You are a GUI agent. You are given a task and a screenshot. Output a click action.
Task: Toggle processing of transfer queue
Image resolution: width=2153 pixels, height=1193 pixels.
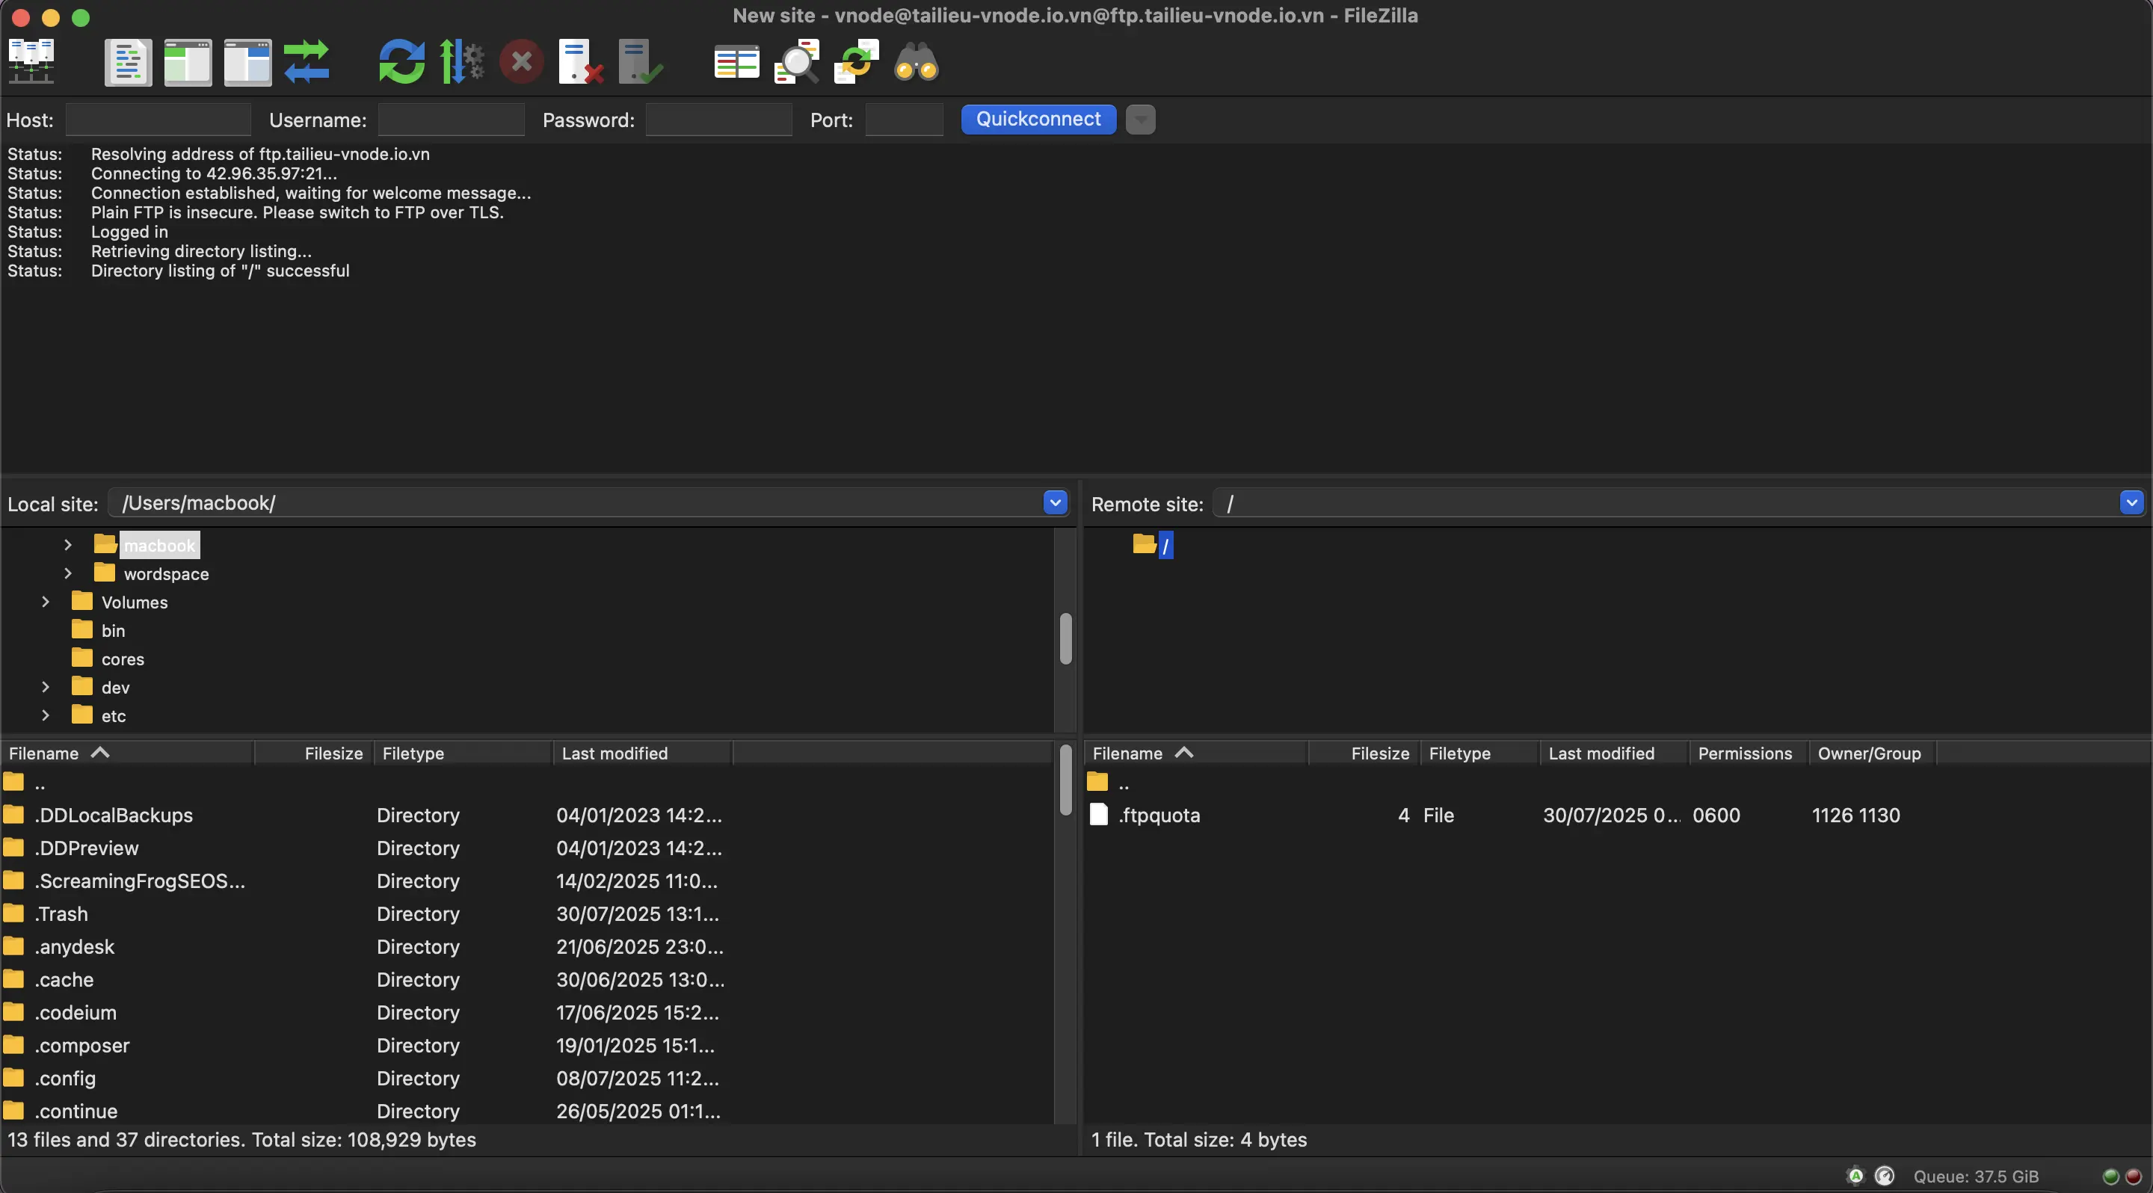coord(462,62)
